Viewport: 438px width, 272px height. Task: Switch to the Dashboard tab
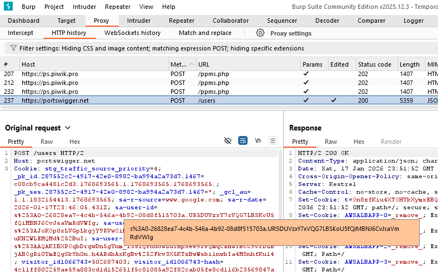tap(23, 21)
